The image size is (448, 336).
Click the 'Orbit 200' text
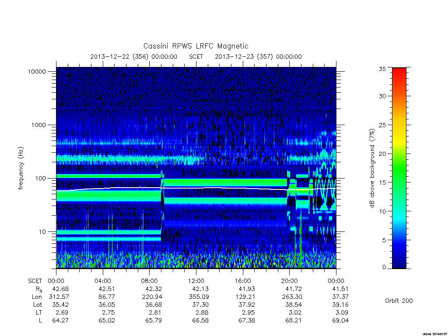[x=399, y=301]
